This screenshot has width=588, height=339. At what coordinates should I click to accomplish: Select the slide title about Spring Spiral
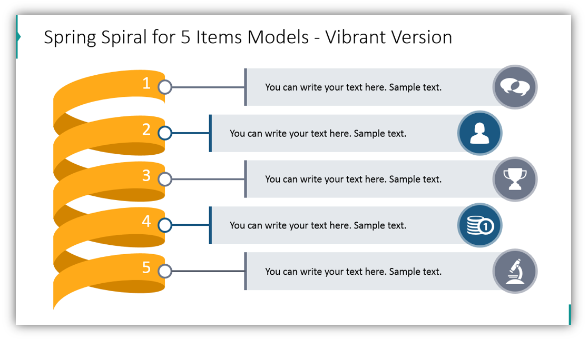248,37
